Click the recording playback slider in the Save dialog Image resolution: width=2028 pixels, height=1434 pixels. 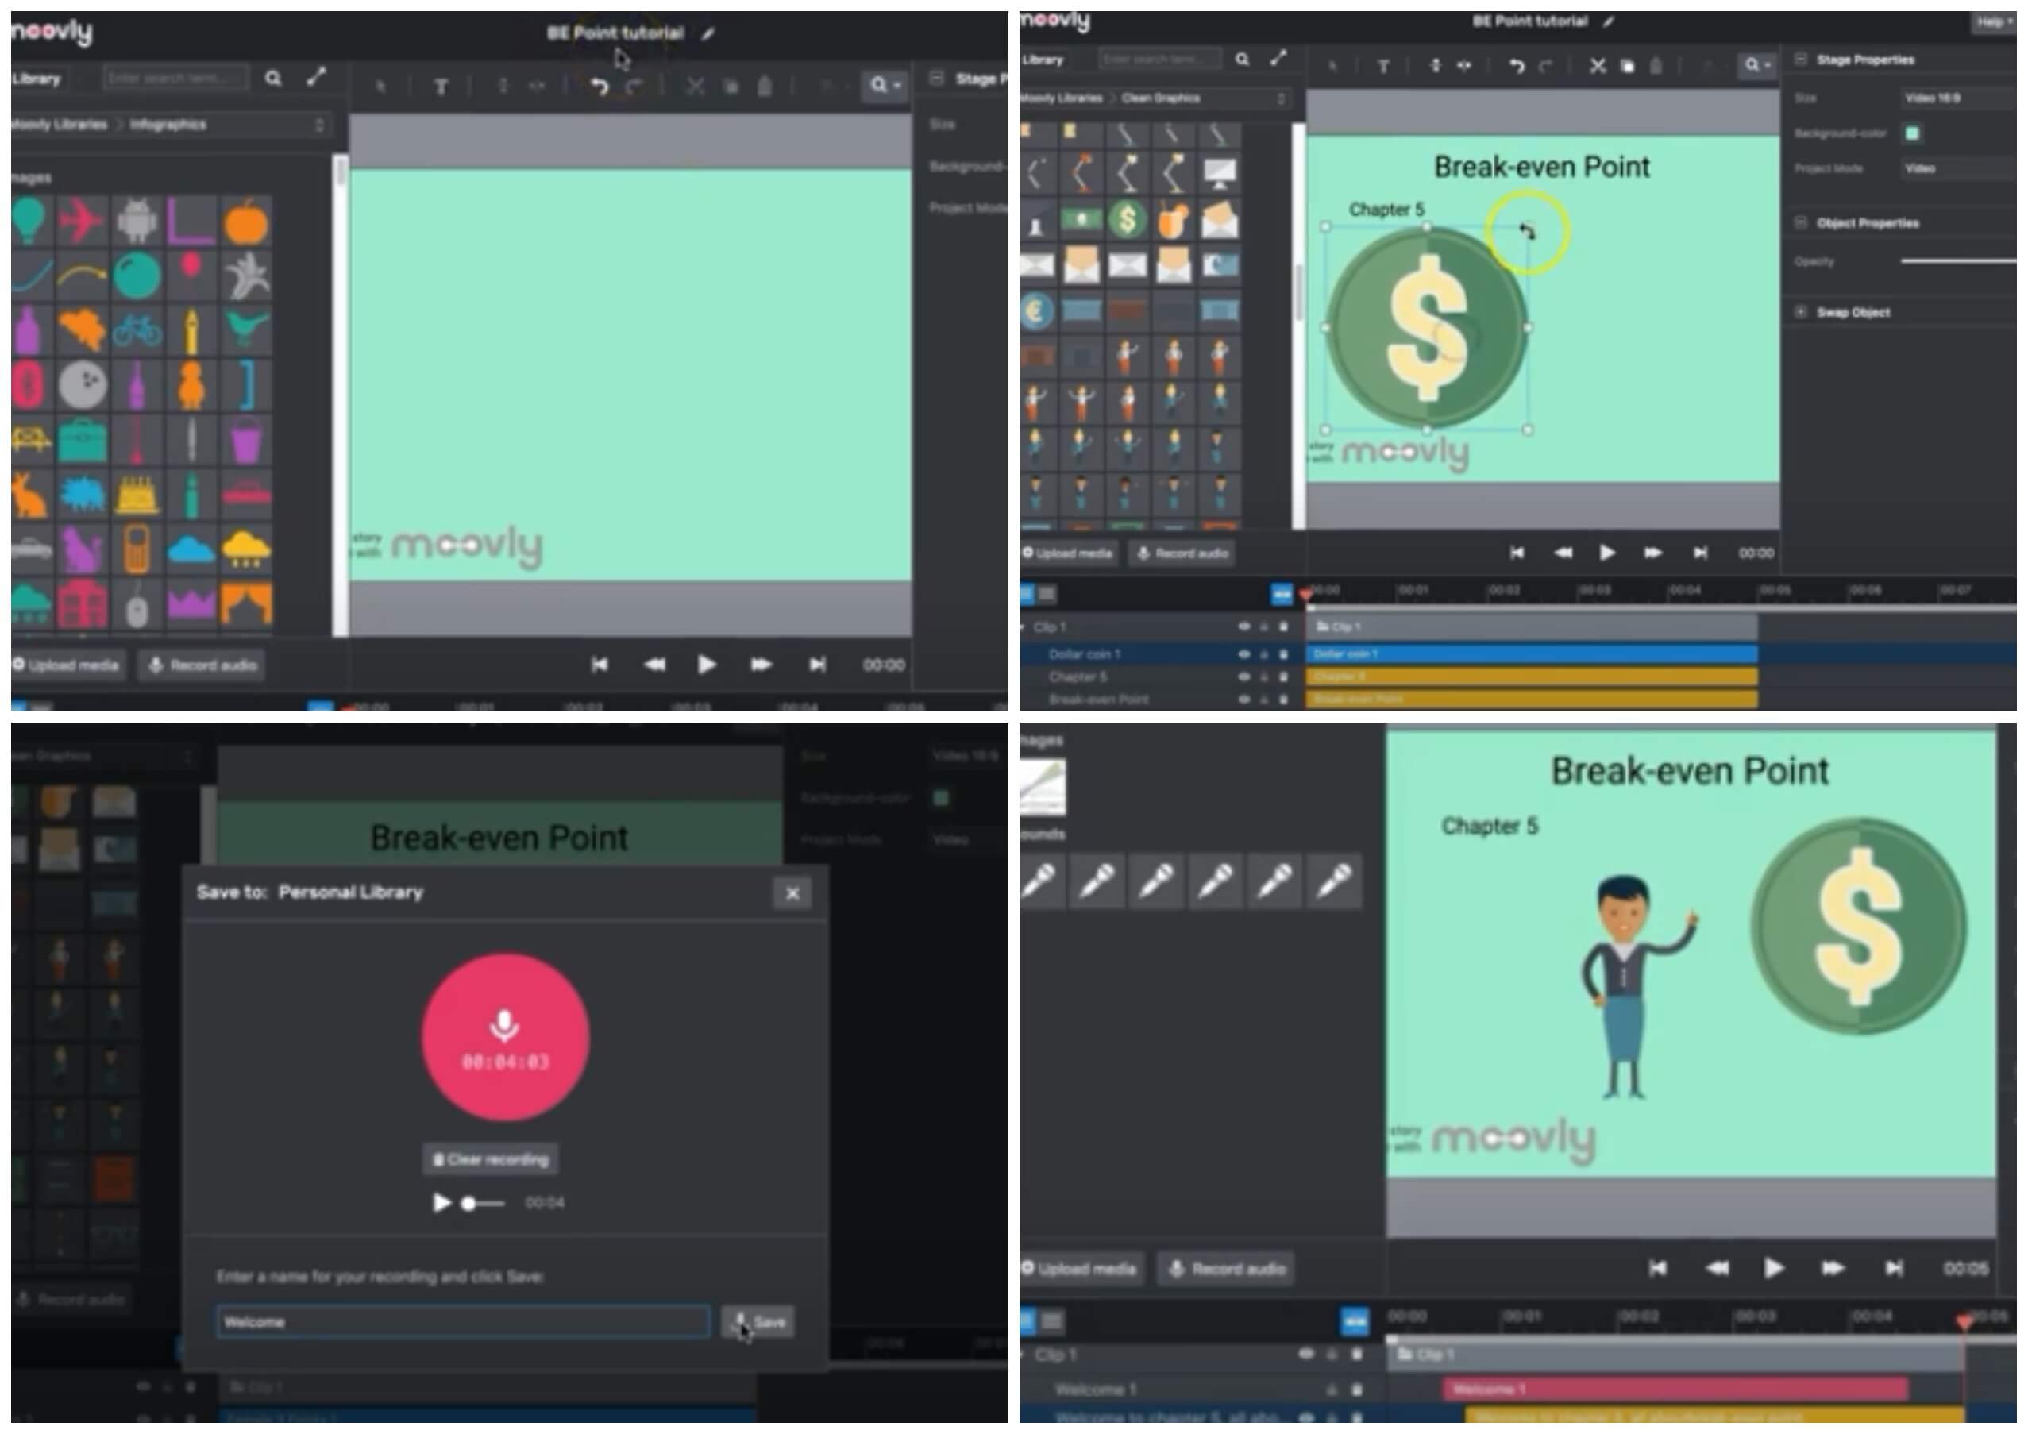(x=484, y=1203)
